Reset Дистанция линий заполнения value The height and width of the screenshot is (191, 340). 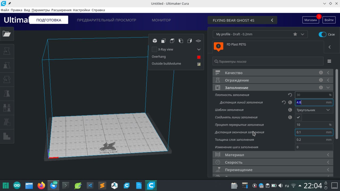tap(284, 102)
